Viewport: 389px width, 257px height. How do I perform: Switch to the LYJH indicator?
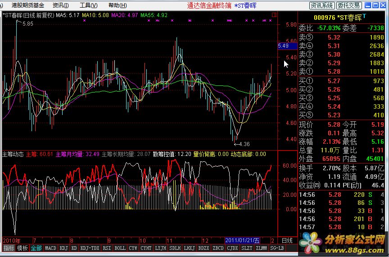tap(161, 248)
